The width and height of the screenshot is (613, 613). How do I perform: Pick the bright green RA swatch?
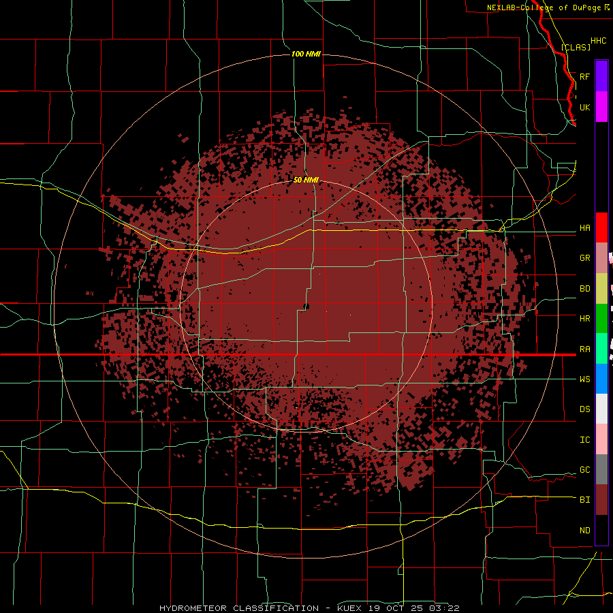[601, 349]
